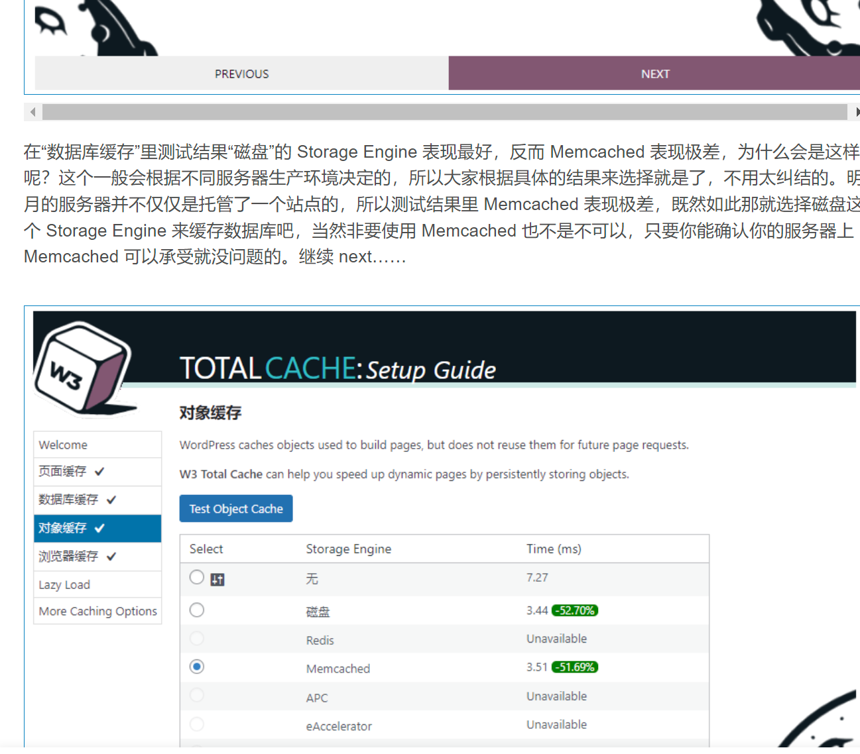The image size is (860, 754).
Task: Select the 磁盘 storage engine radio
Action: click(197, 610)
